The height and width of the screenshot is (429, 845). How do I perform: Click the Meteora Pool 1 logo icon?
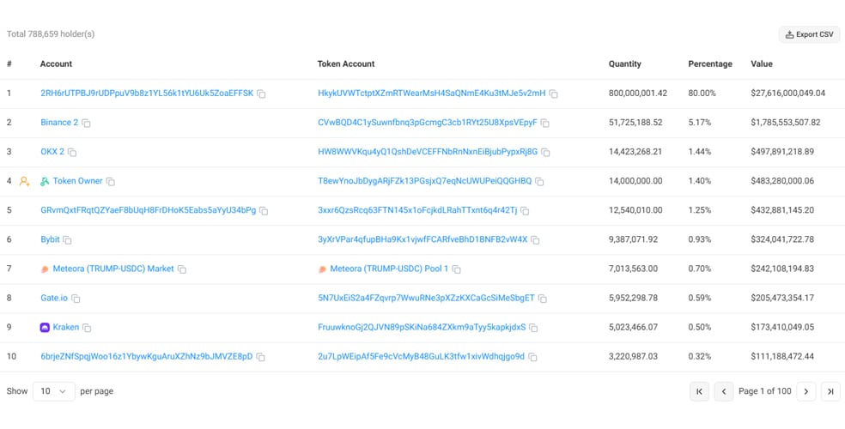click(x=322, y=269)
